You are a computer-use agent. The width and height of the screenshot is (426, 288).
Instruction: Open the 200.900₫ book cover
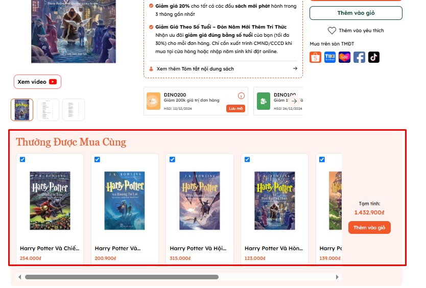125,201
